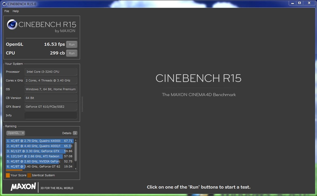The image size is (317, 196).
Task: Open the OpenGL ranking dropdown
Action: (15, 133)
